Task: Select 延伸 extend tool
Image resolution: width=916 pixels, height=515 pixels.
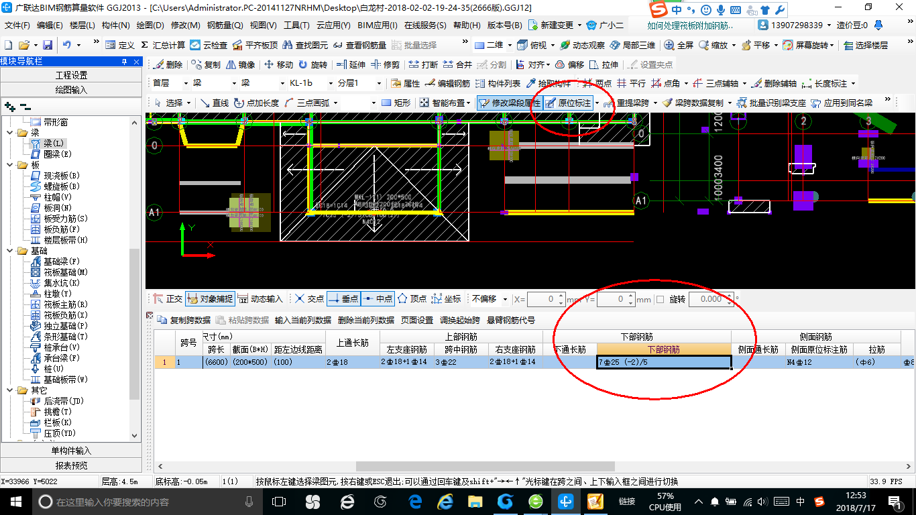Action: point(351,64)
